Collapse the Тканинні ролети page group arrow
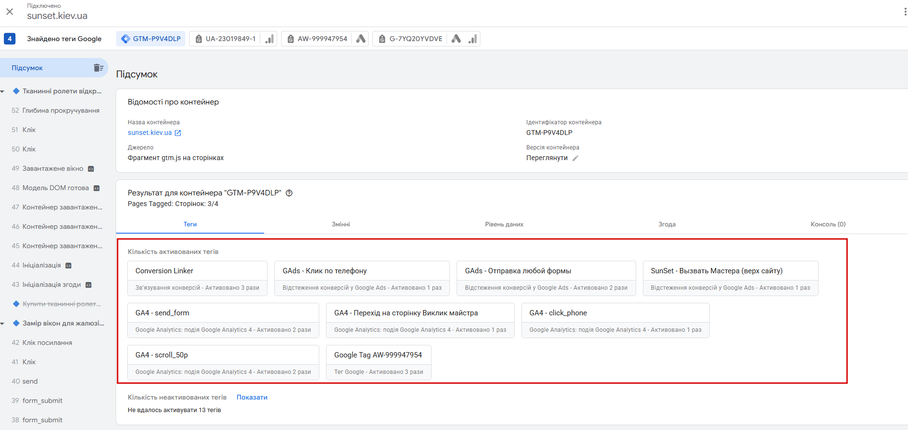Viewport: 908px width, 430px height. 2,91
